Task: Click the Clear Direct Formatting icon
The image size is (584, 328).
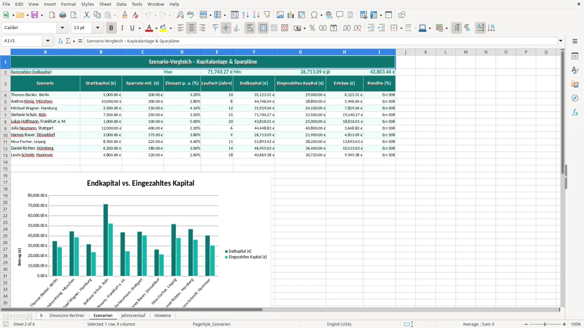Action: tap(135, 15)
